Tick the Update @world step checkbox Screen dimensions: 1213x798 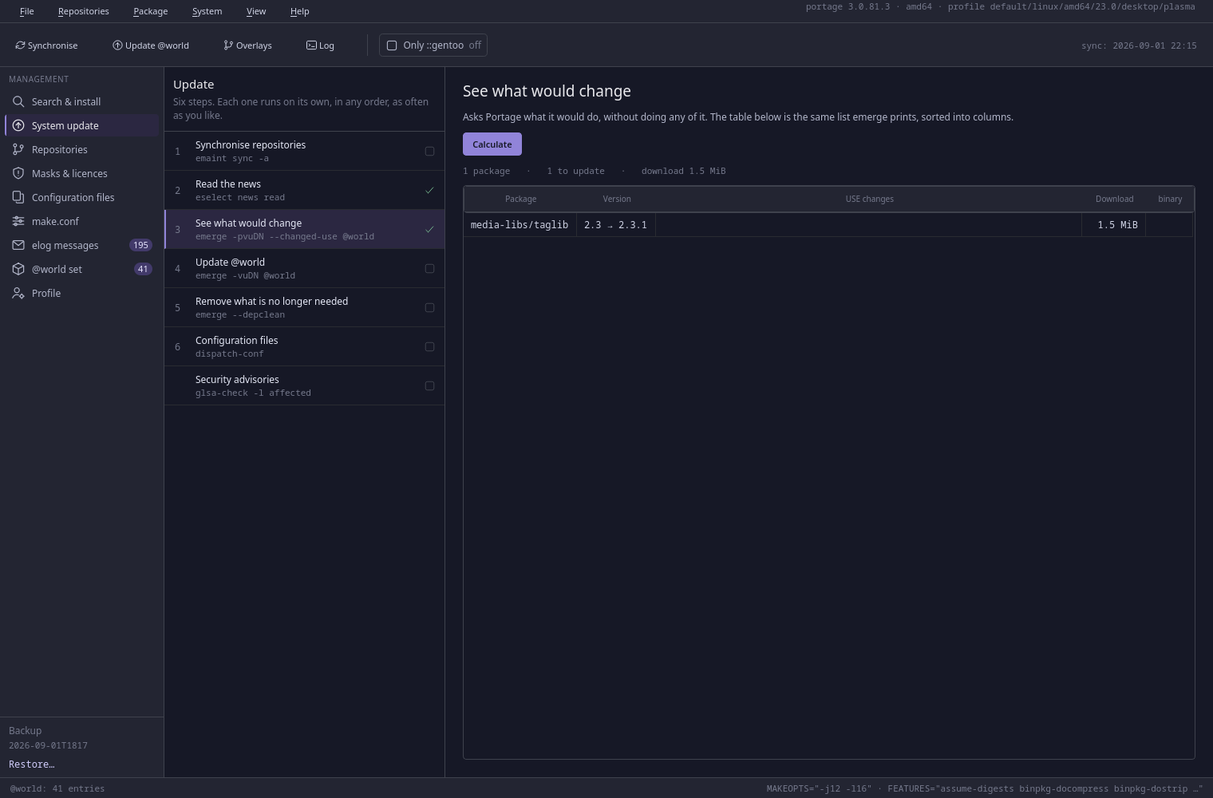pos(429,268)
